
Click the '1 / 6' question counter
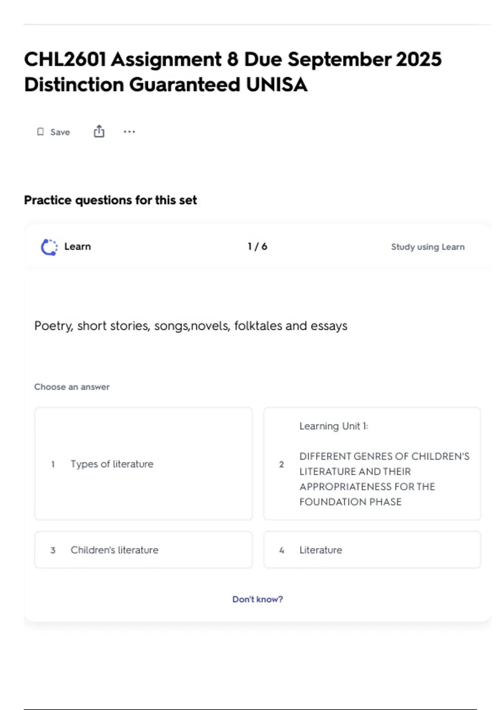pos(257,246)
